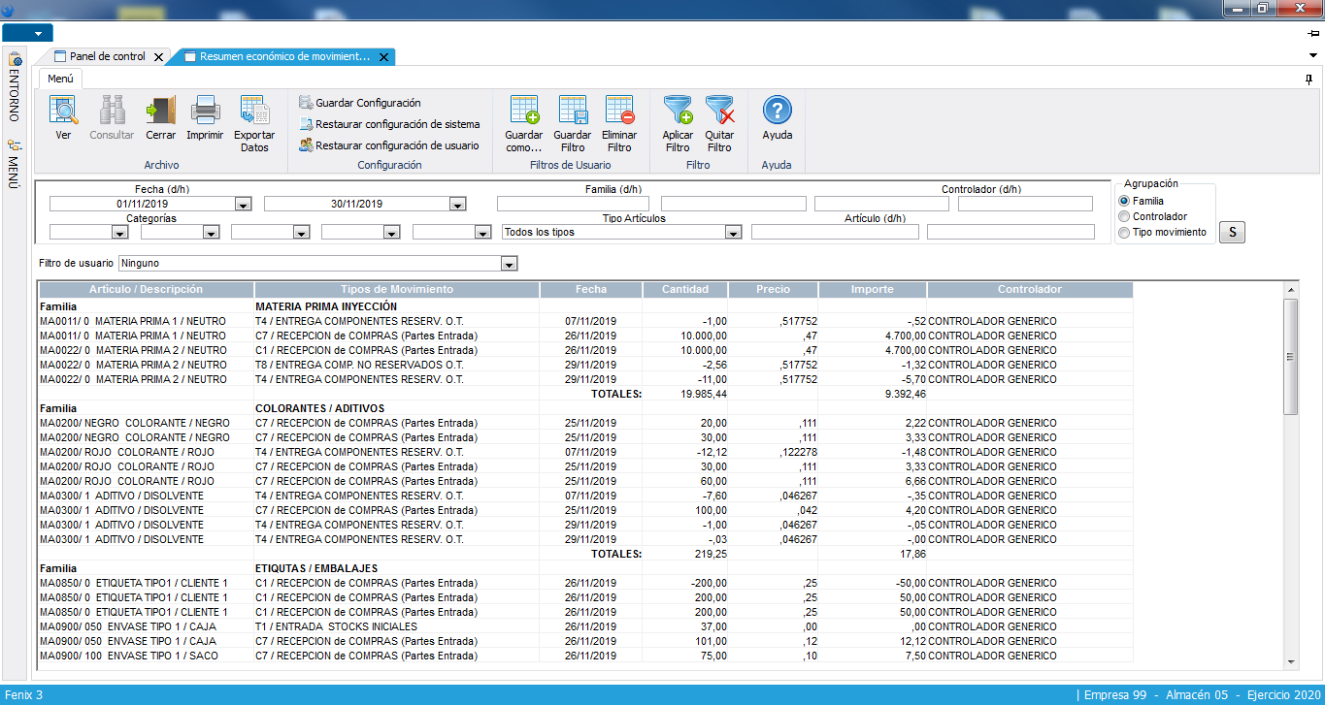1325x705 pixels.
Task: Open start date 01/11/2019 picker
Action: click(x=243, y=205)
